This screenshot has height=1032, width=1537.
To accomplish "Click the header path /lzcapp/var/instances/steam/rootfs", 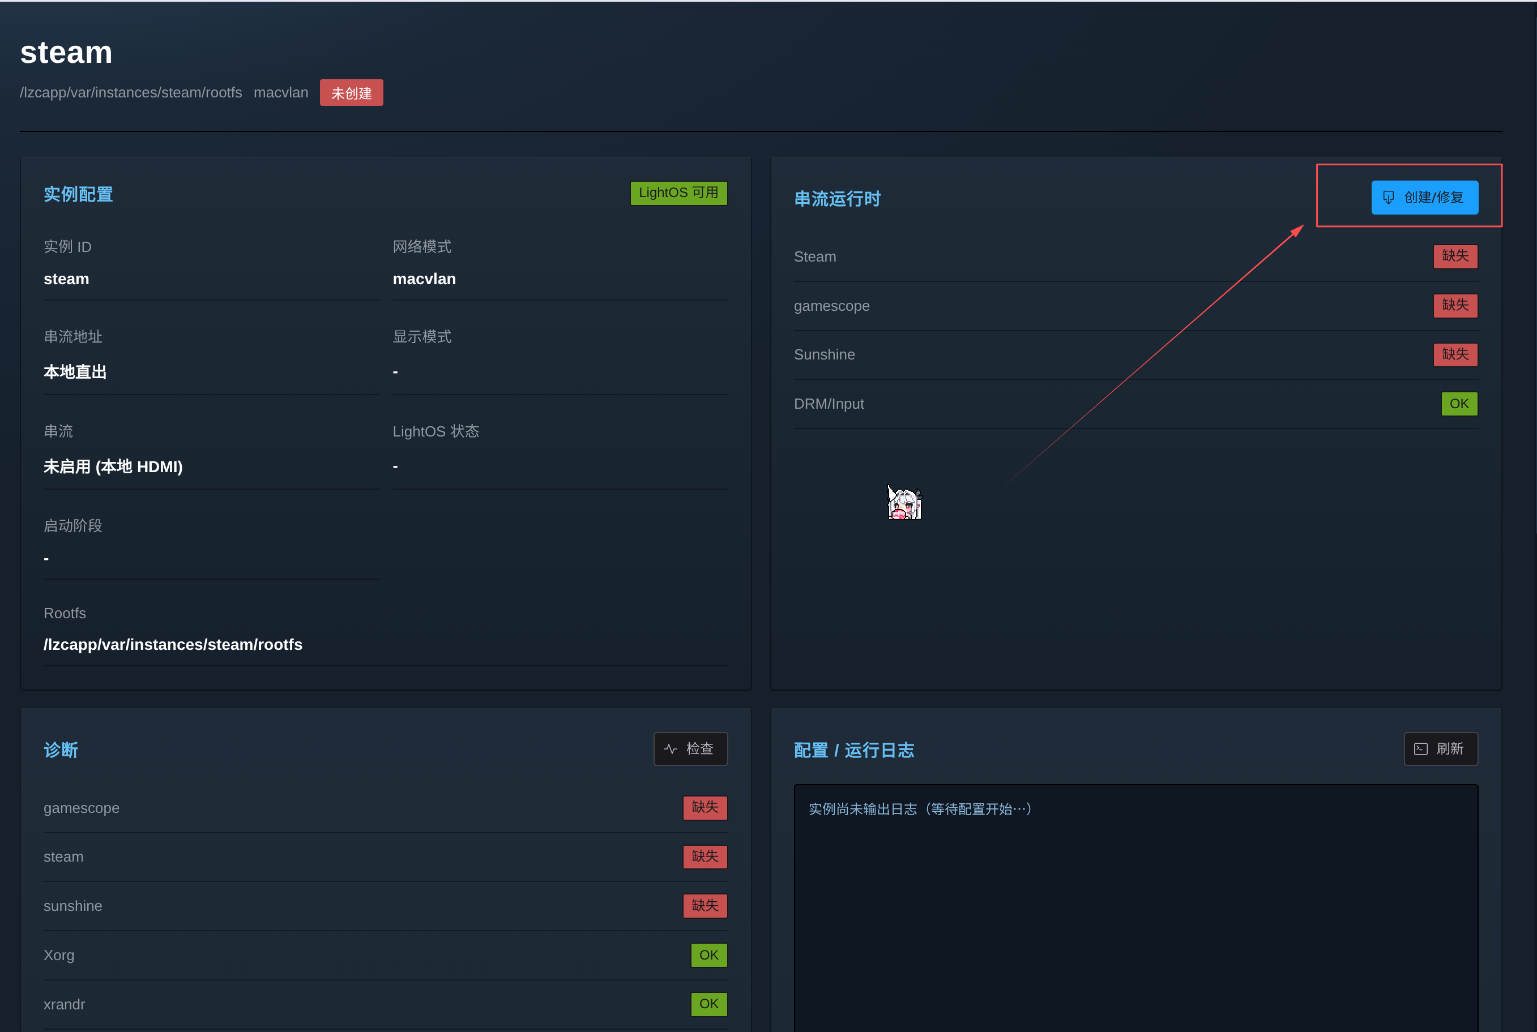I will [x=131, y=93].
